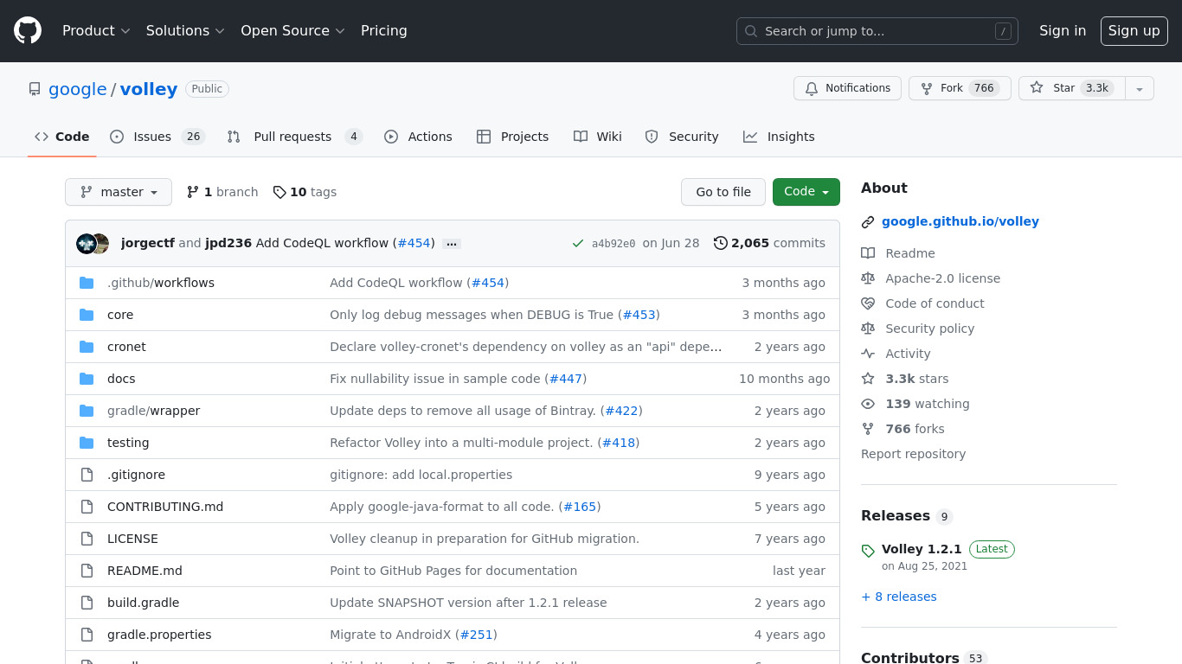The image size is (1182, 664).
Task: Click the folder icon beside gradle/wrapper
Action: click(x=87, y=411)
